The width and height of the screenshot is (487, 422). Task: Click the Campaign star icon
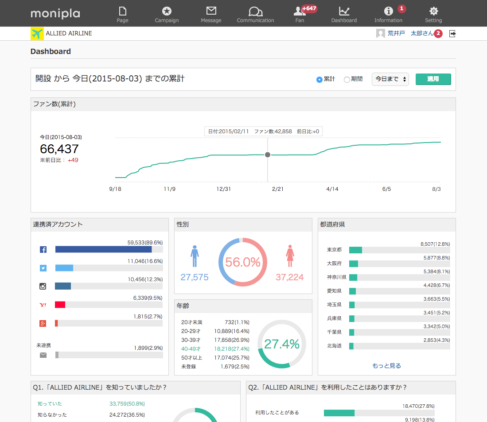(167, 11)
